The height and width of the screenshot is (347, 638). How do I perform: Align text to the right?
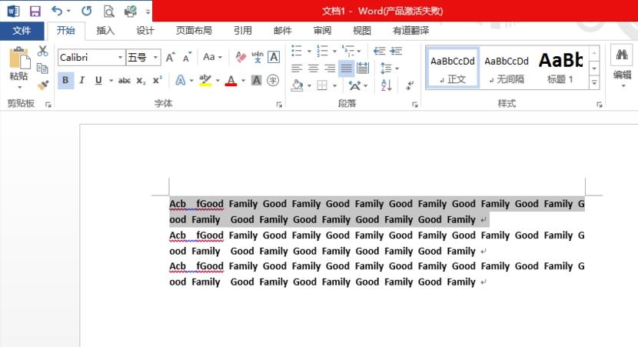point(330,68)
